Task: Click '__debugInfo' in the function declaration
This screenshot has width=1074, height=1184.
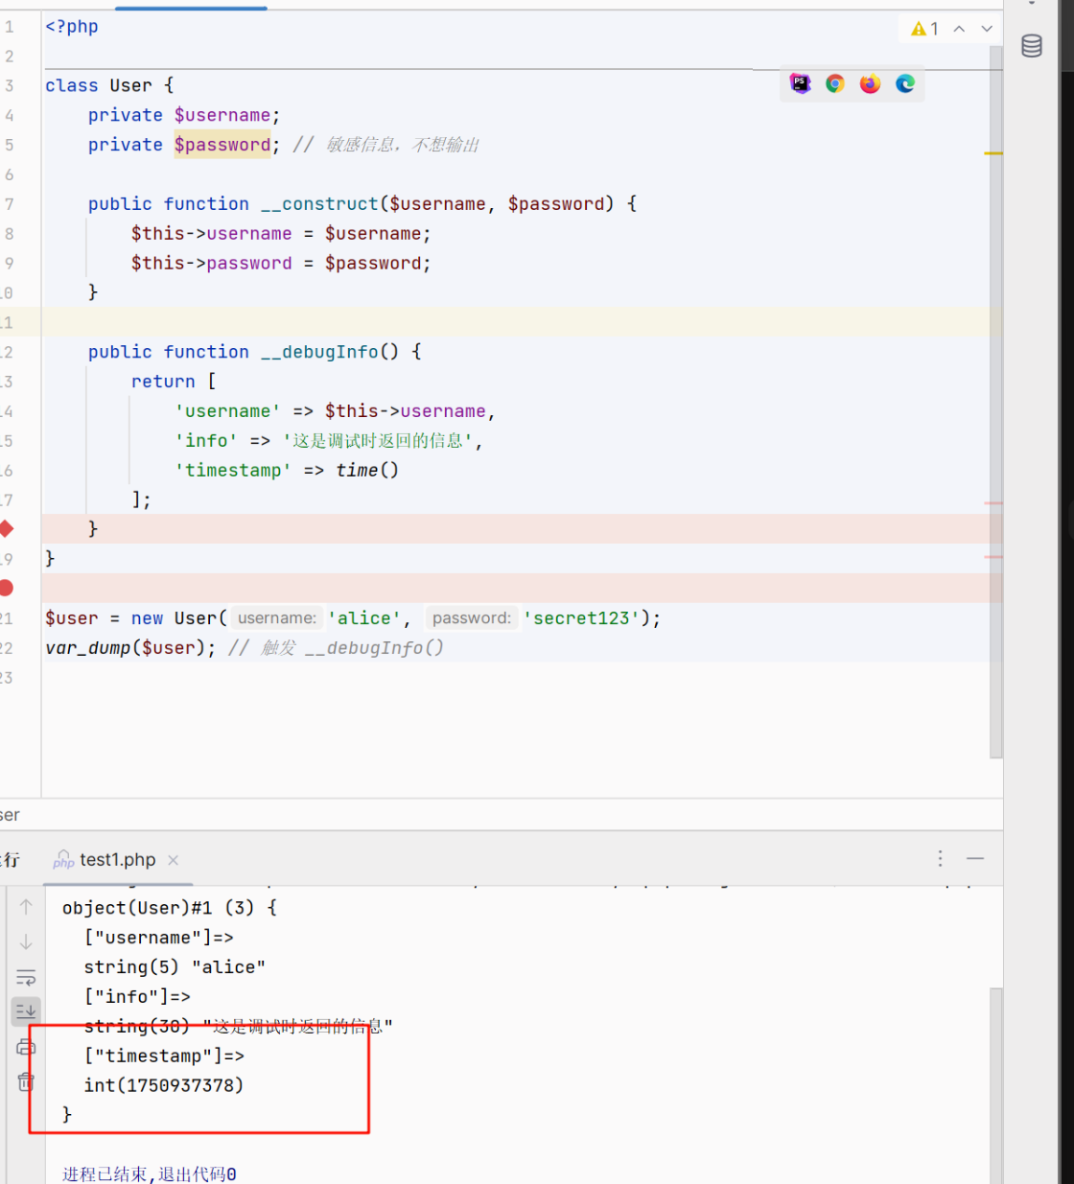Action: [x=320, y=352]
